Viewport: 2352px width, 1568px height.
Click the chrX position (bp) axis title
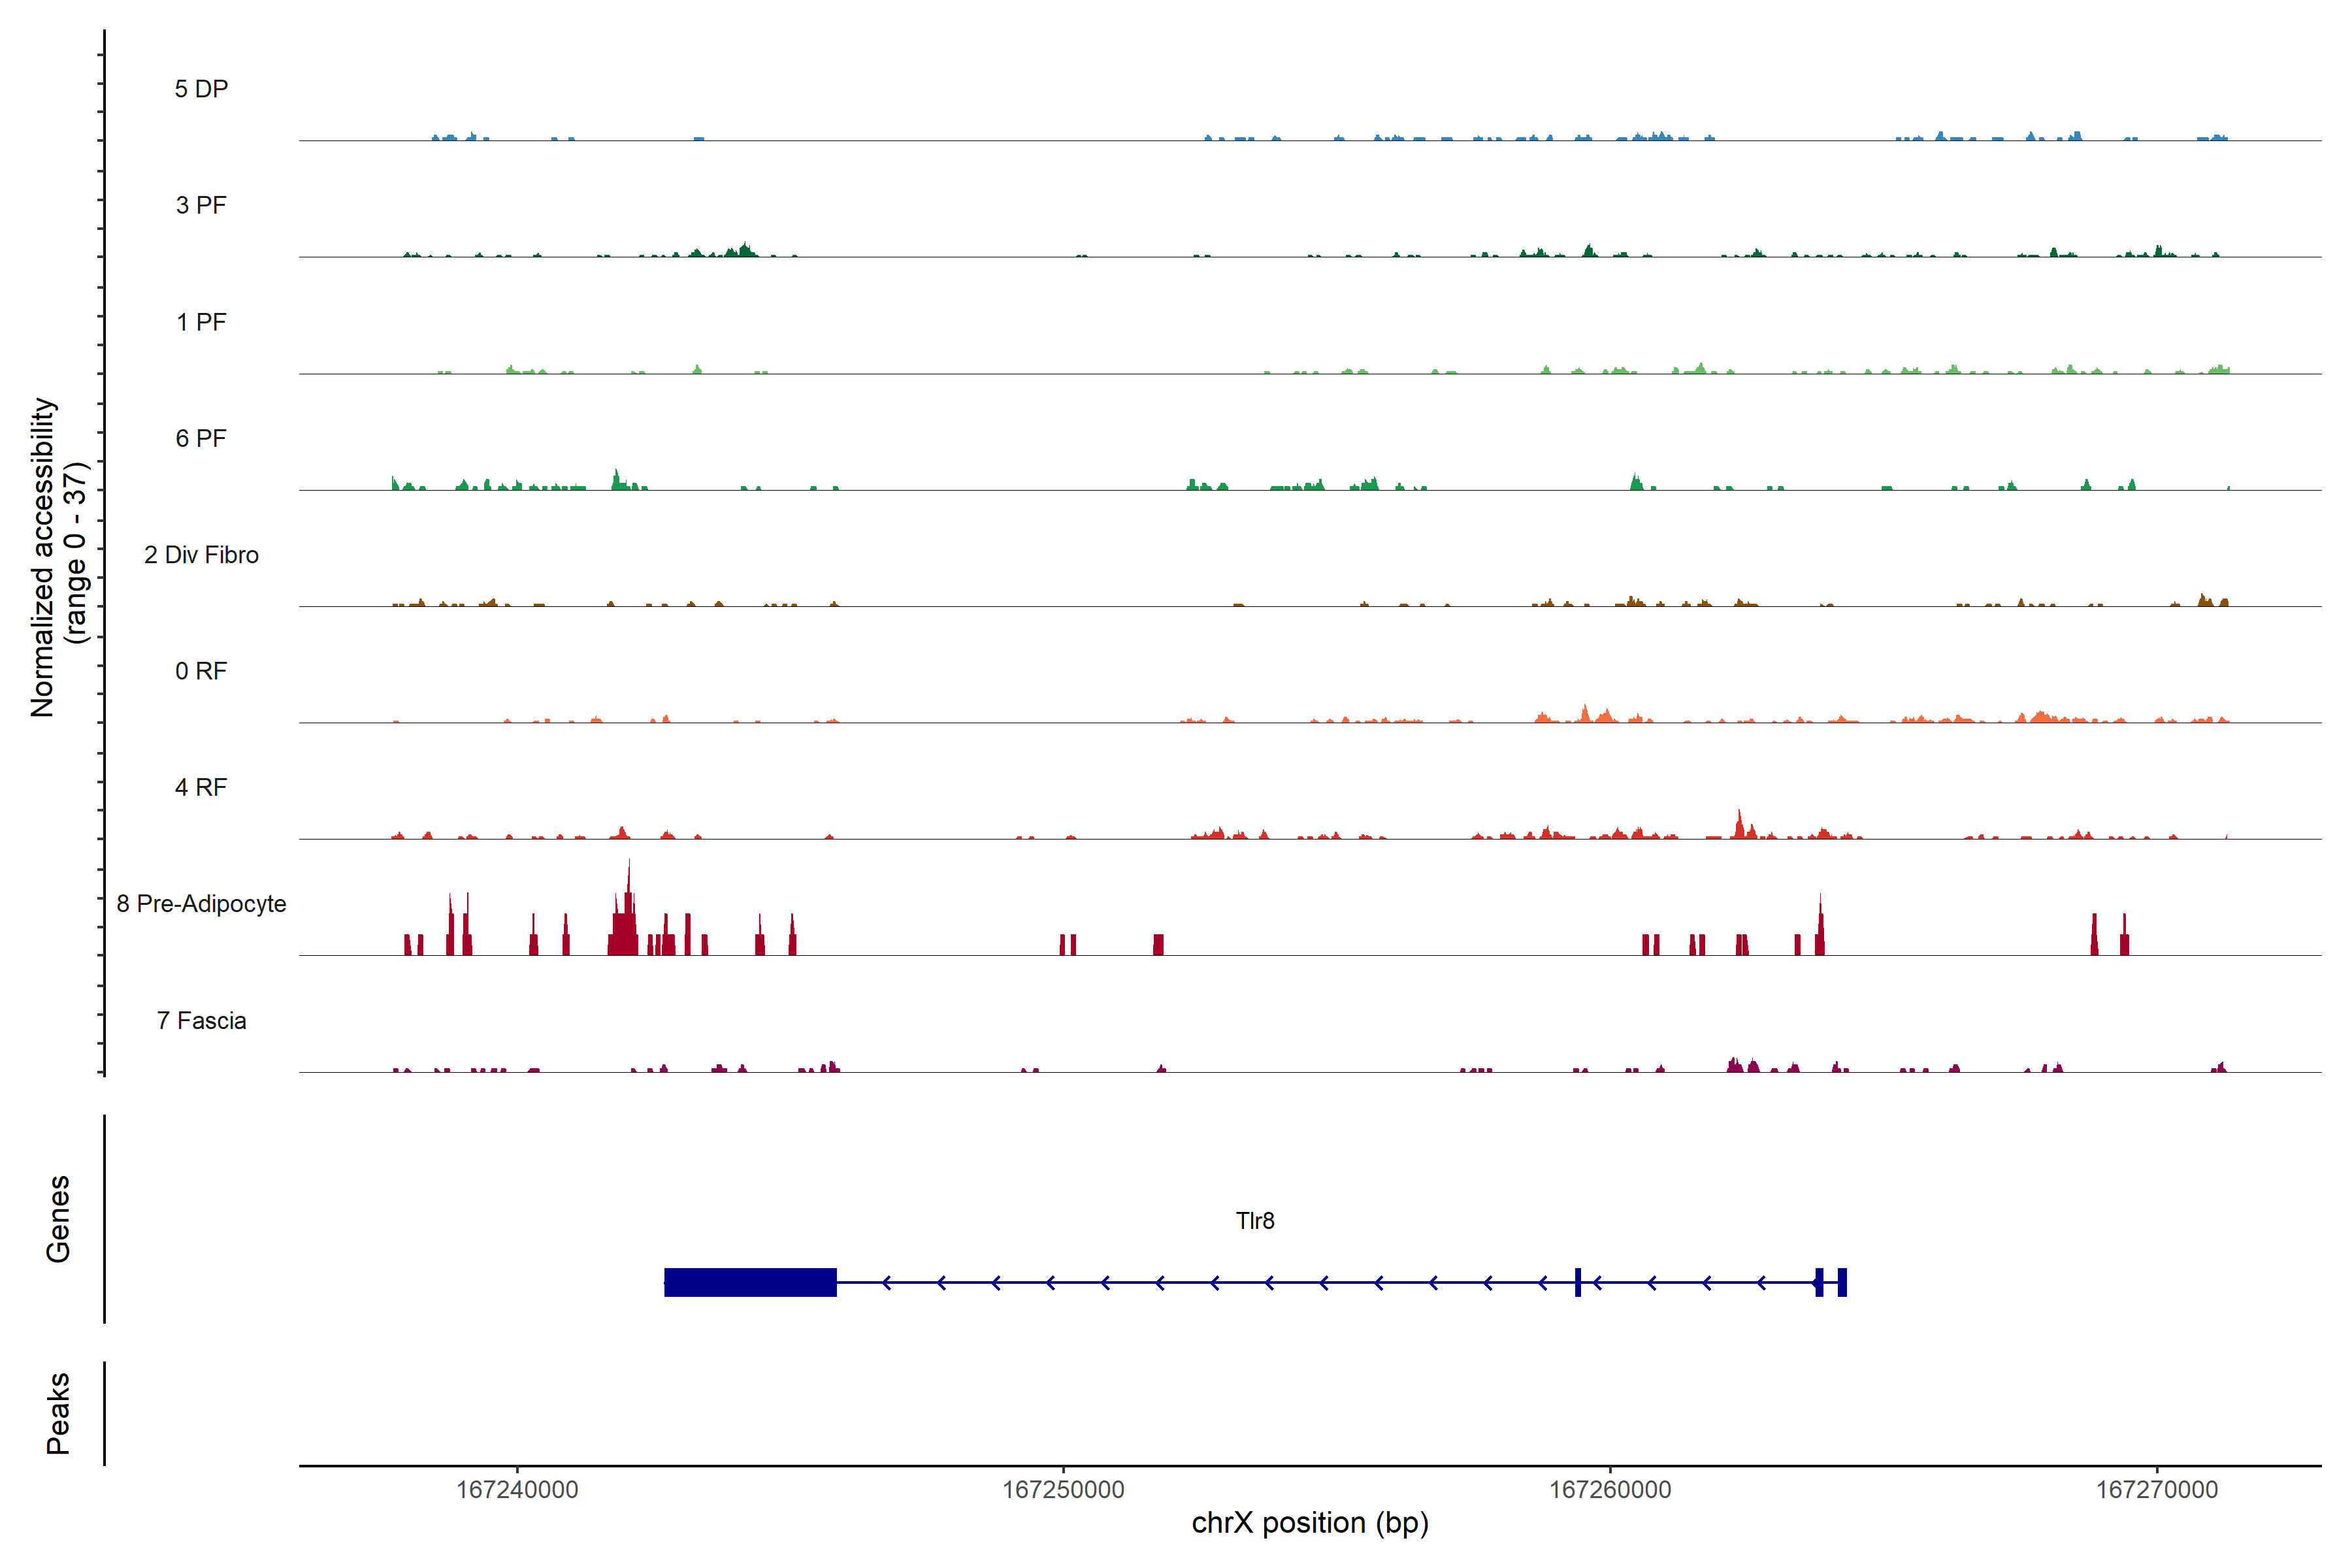click(1310, 1523)
